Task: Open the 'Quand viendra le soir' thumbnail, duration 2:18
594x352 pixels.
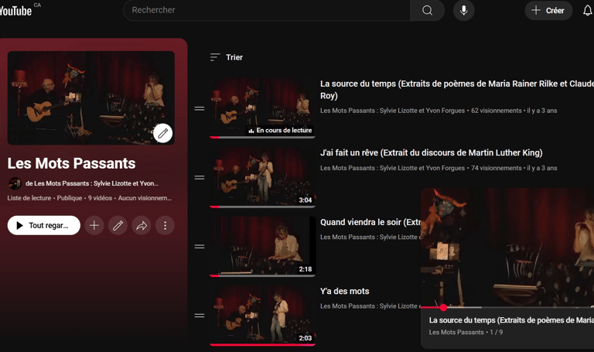Action: (262, 246)
